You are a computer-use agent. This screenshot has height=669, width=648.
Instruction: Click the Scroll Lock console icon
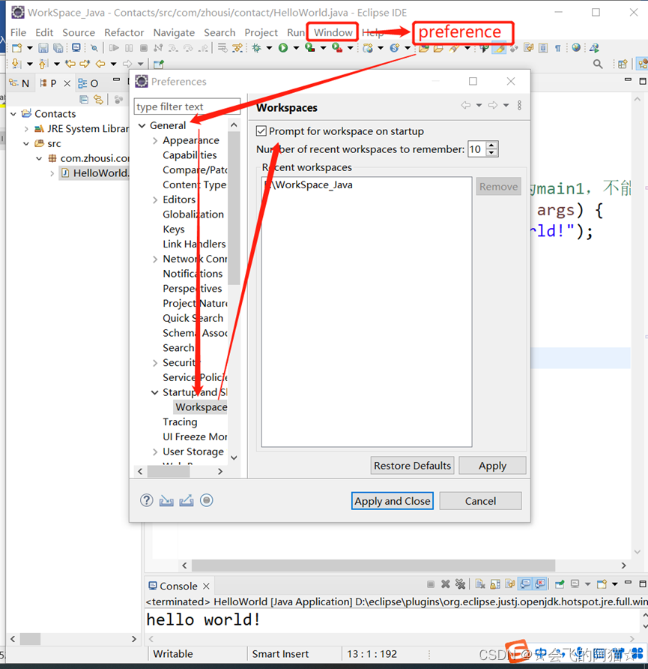pos(495,584)
